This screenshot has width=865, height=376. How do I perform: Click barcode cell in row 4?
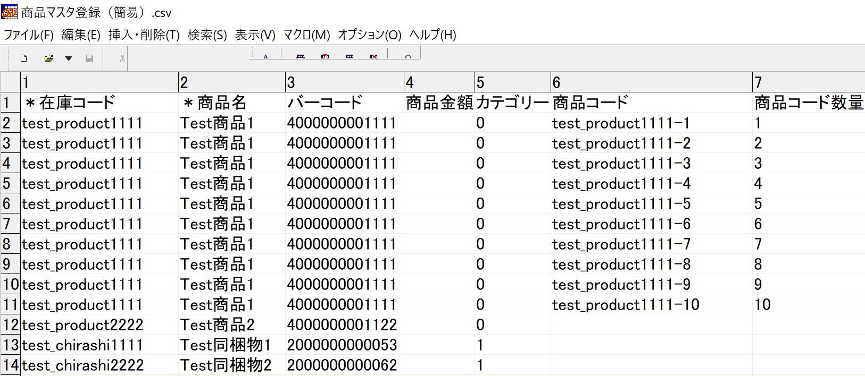tap(345, 163)
